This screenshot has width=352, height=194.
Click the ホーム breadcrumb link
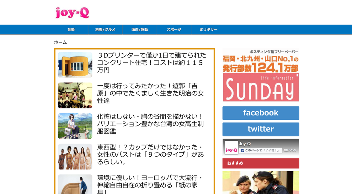tap(60, 42)
